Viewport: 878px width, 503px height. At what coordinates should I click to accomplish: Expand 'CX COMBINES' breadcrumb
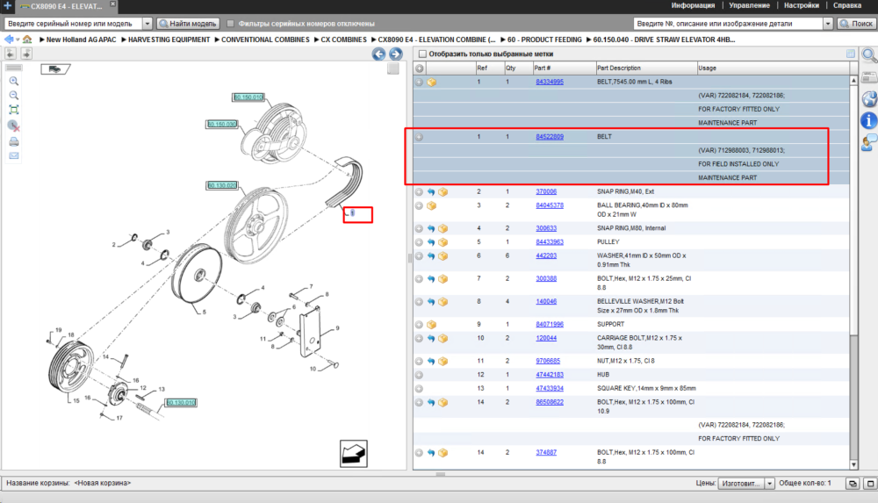click(x=316, y=40)
